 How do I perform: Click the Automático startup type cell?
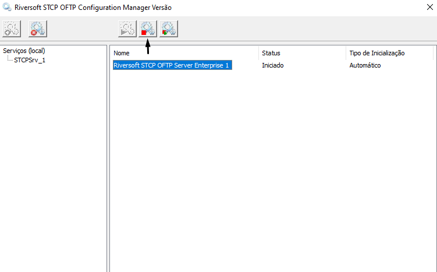[365, 65]
